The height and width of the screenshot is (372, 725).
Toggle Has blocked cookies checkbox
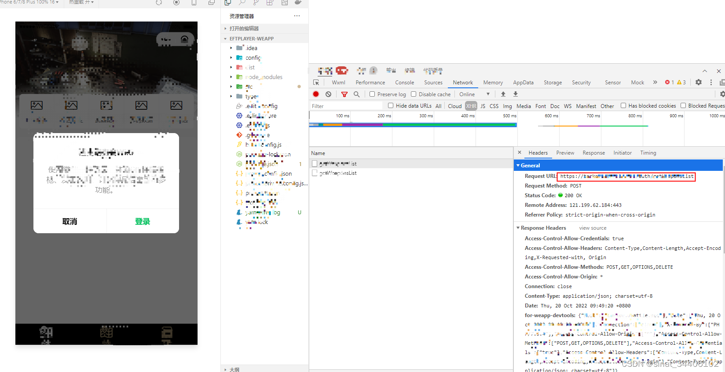click(623, 105)
